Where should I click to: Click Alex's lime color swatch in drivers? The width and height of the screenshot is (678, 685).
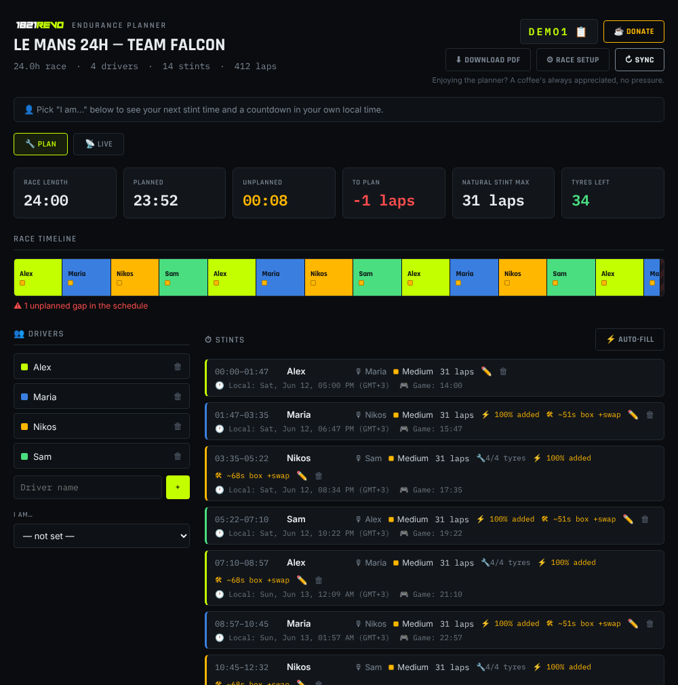[x=24, y=367]
